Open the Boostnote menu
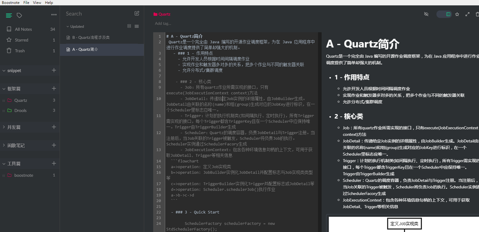The height and width of the screenshot is (232, 479). [x=10, y=3]
